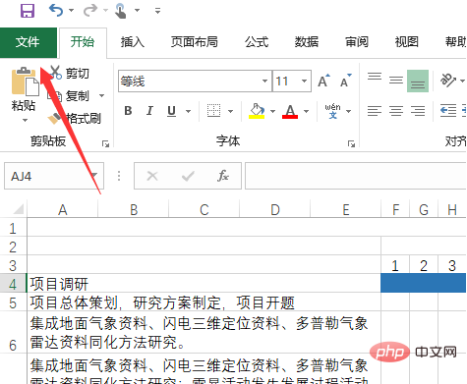Open the 数据 tab
467x384 pixels.
[x=307, y=42]
